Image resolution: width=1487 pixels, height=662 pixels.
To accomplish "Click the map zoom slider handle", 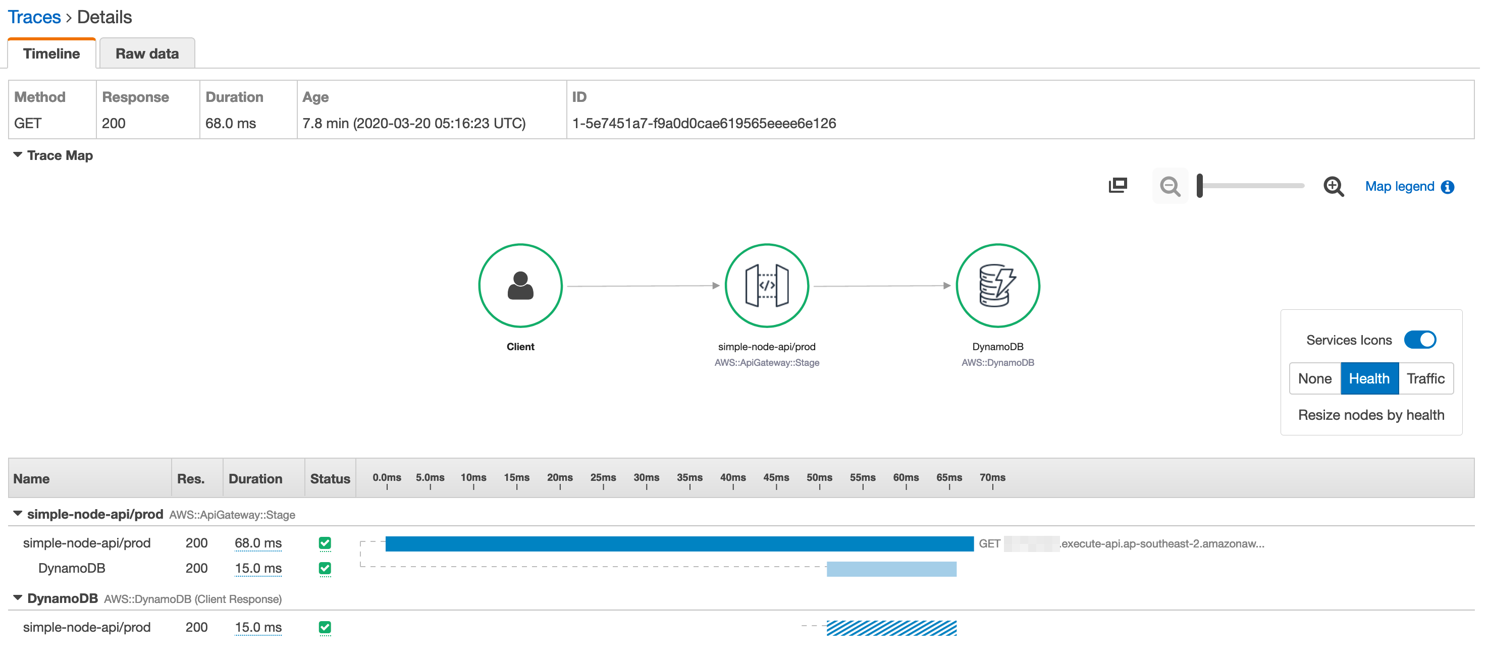I will 1199,186.
